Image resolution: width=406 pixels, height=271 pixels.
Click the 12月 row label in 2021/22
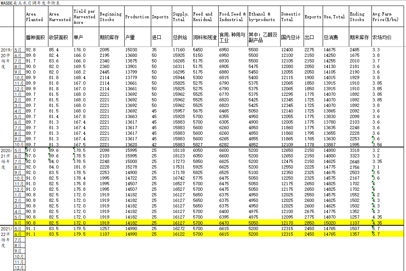[x=19, y=268]
